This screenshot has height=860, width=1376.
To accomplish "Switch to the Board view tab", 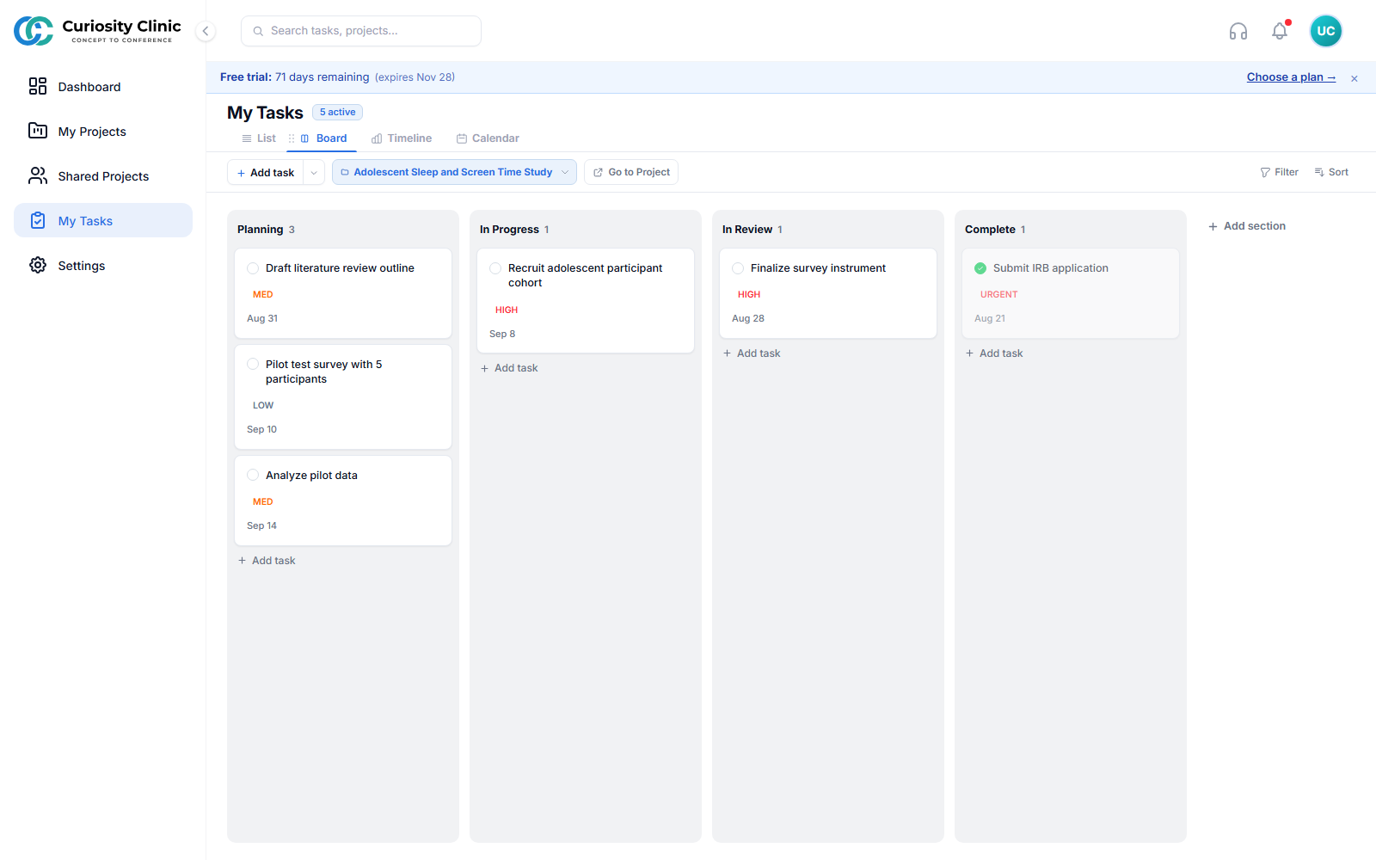I will pyautogui.click(x=323, y=138).
